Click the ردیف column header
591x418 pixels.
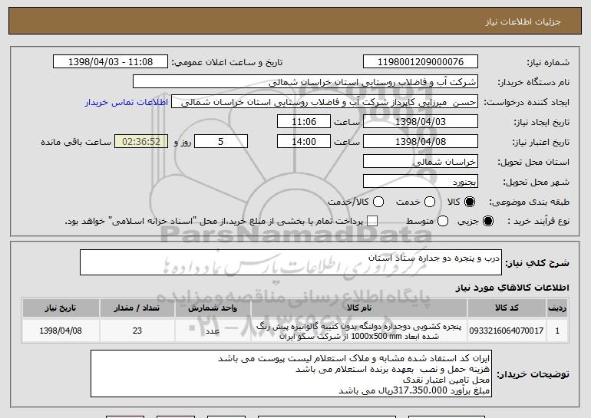click(557, 308)
